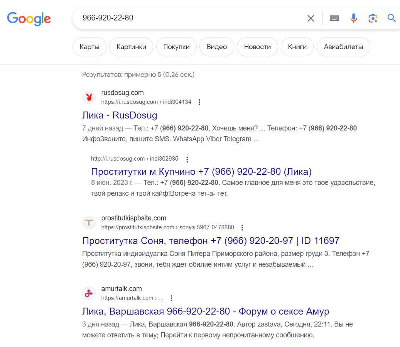The image size is (400, 347).
Task: Open options menu for indi302985 result
Action: (187, 159)
